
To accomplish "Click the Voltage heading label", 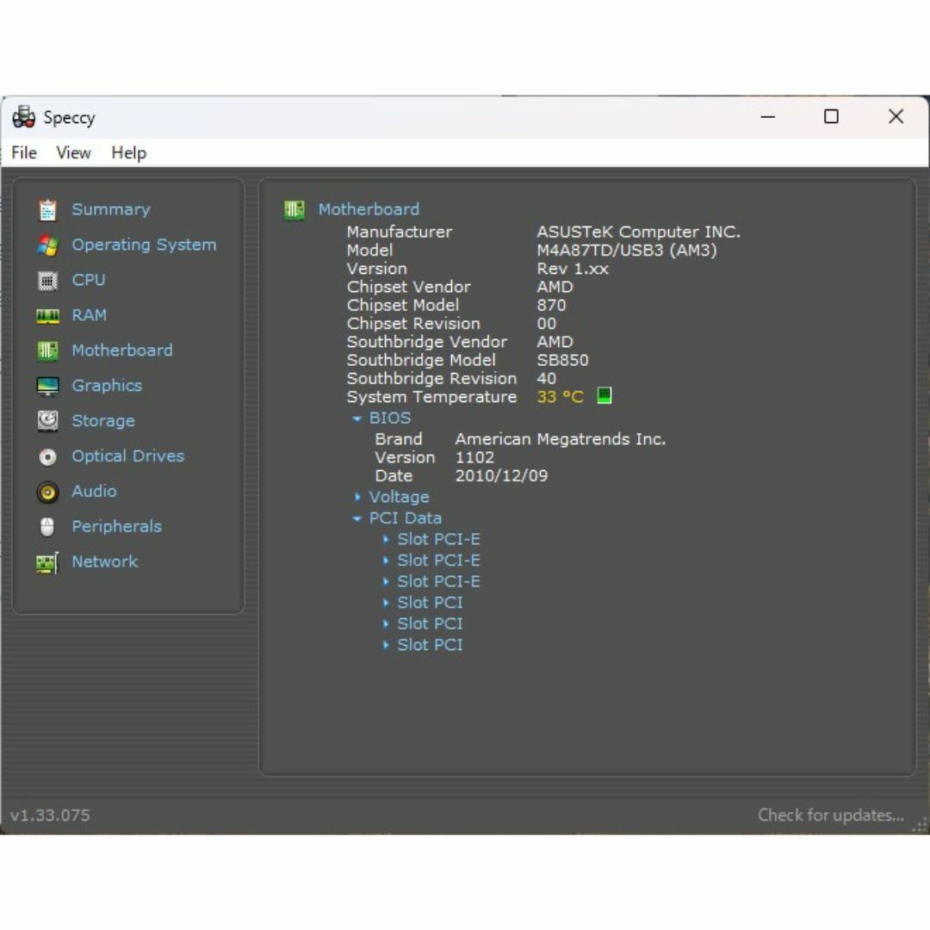I will pos(399,497).
